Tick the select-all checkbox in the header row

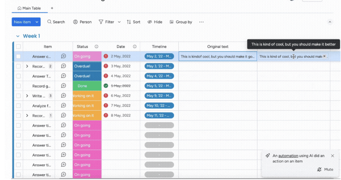[x=18, y=47]
